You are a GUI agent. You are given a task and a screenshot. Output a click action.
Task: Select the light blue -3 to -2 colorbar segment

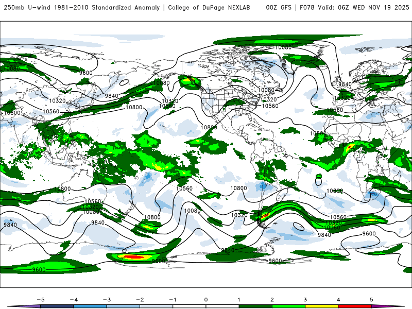(x=123, y=306)
